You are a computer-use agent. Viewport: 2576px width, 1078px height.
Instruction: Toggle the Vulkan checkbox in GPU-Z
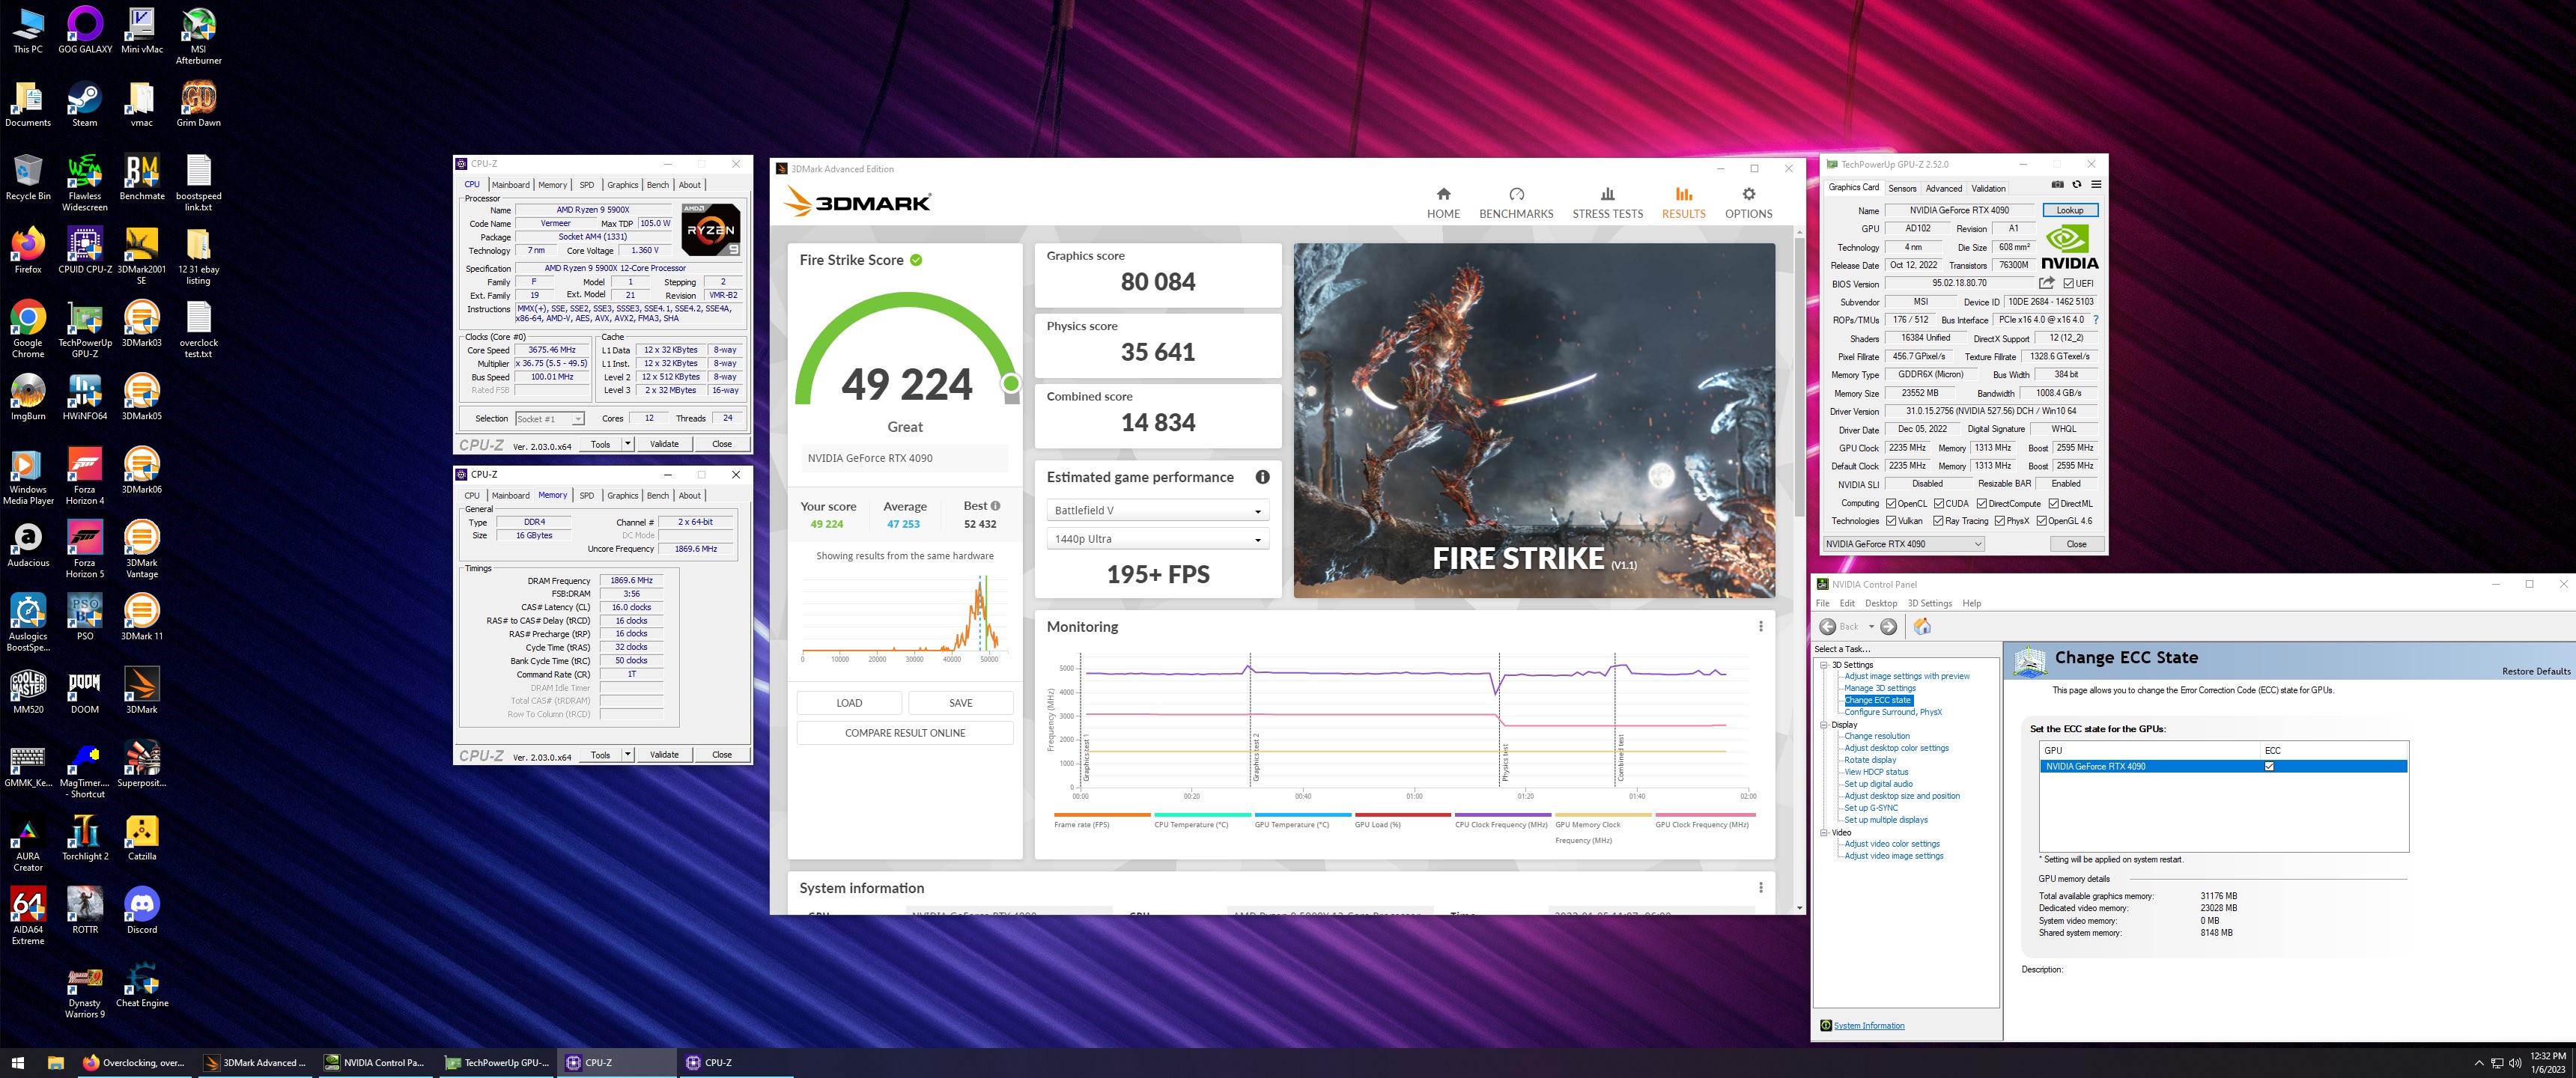tap(1890, 520)
